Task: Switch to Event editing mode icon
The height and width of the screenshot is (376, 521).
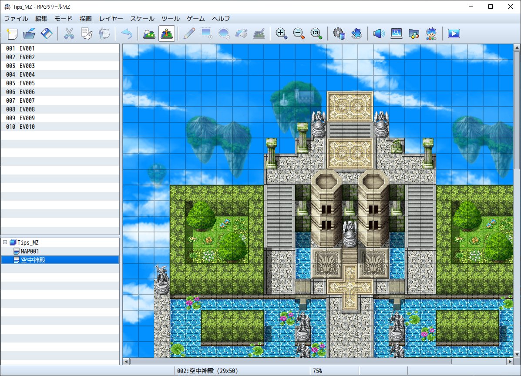Action: click(167, 34)
